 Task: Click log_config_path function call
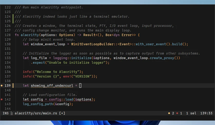(x=38, y=104)
